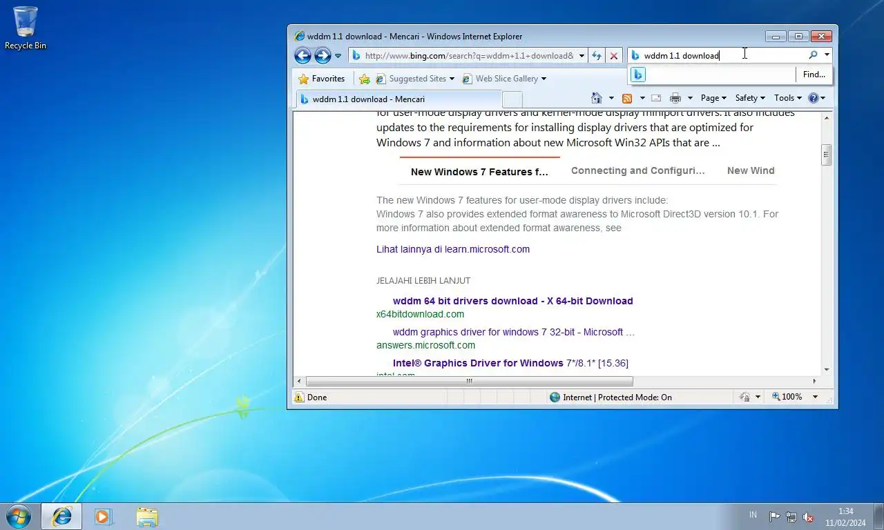Click the horizontal scrollbar left arrow
Screen dimensions: 884x530
click(299, 381)
